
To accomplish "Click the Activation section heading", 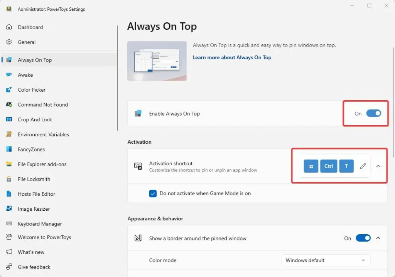I will [x=139, y=142].
